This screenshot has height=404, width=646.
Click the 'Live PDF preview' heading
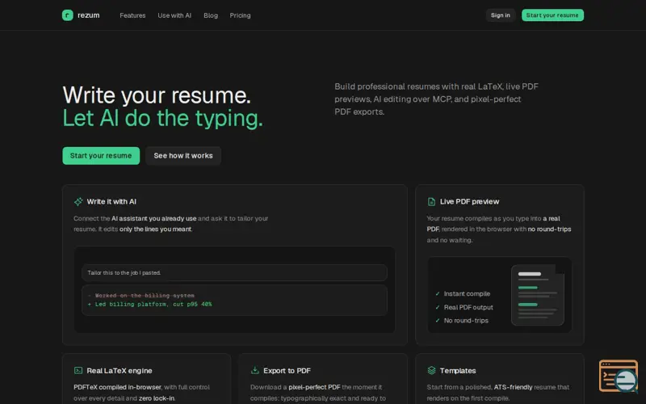(x=470, y=201)
